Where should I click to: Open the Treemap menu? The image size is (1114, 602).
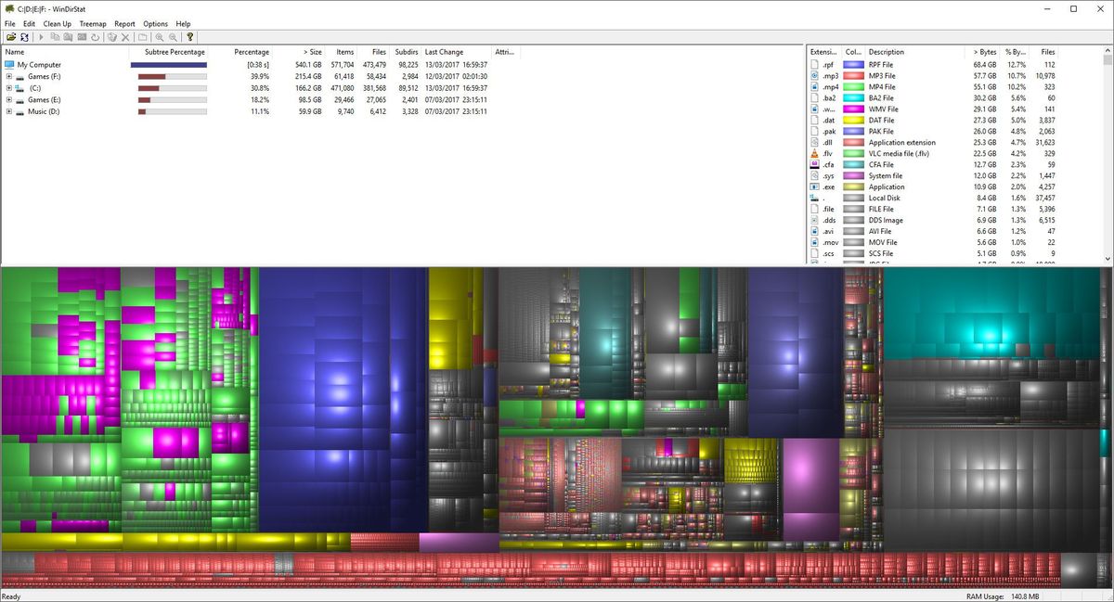pos(92,23)
